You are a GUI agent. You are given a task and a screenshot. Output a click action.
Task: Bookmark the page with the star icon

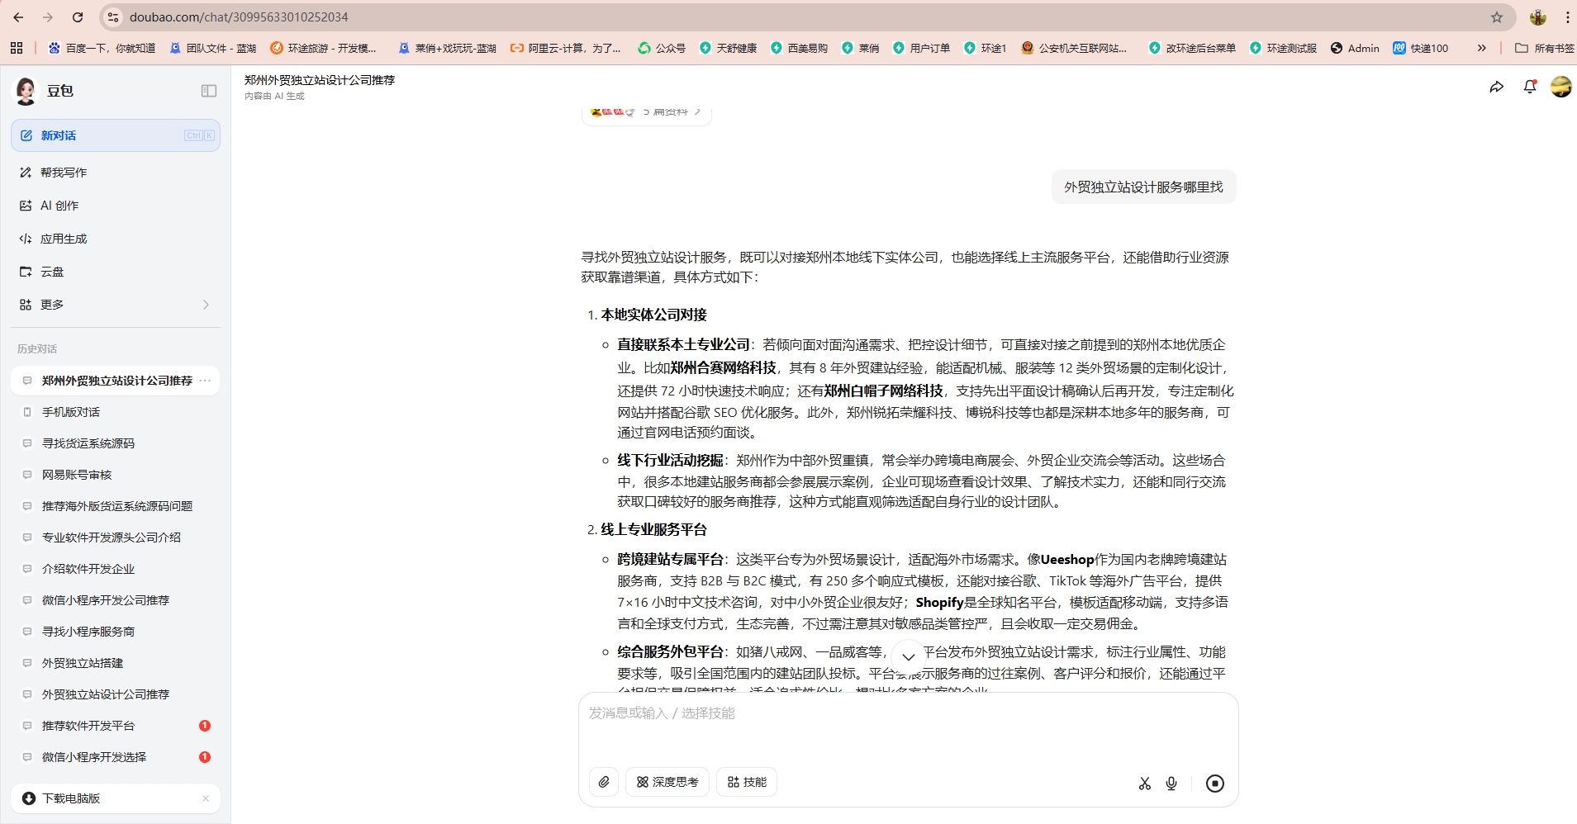pyautogui.click(x=1495, y=17)
